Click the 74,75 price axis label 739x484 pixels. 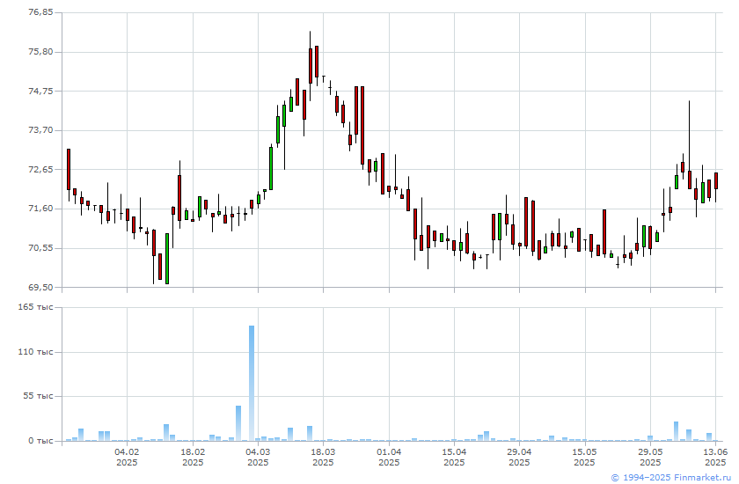40,91
